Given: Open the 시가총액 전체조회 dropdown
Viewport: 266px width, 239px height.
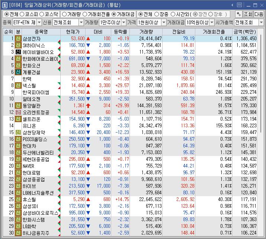Looking at the screenshot, I should point(261,22).
